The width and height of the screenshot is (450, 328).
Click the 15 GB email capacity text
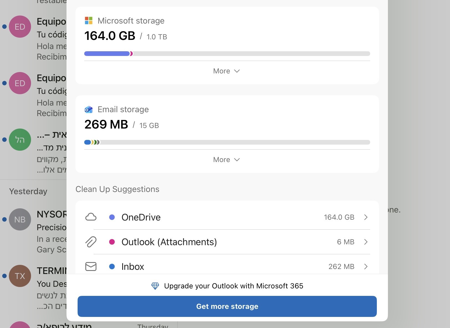click(149, 125)
